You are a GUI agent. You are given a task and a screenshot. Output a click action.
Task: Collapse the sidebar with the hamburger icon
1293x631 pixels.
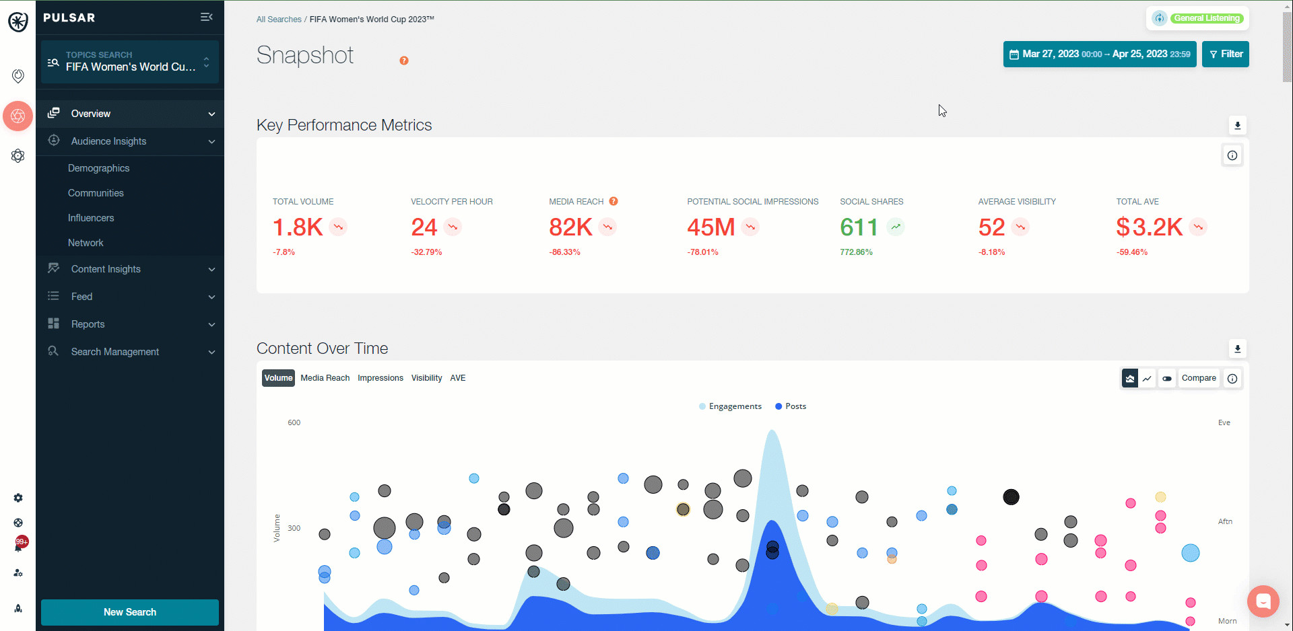(207, 17)
